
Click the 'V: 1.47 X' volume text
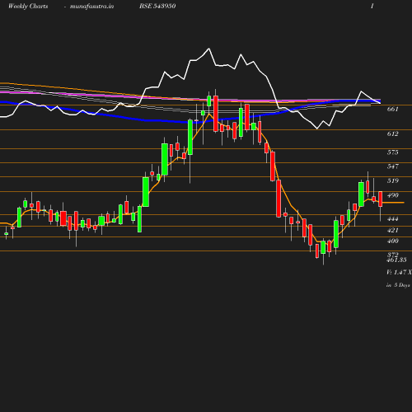pos(399,272)
